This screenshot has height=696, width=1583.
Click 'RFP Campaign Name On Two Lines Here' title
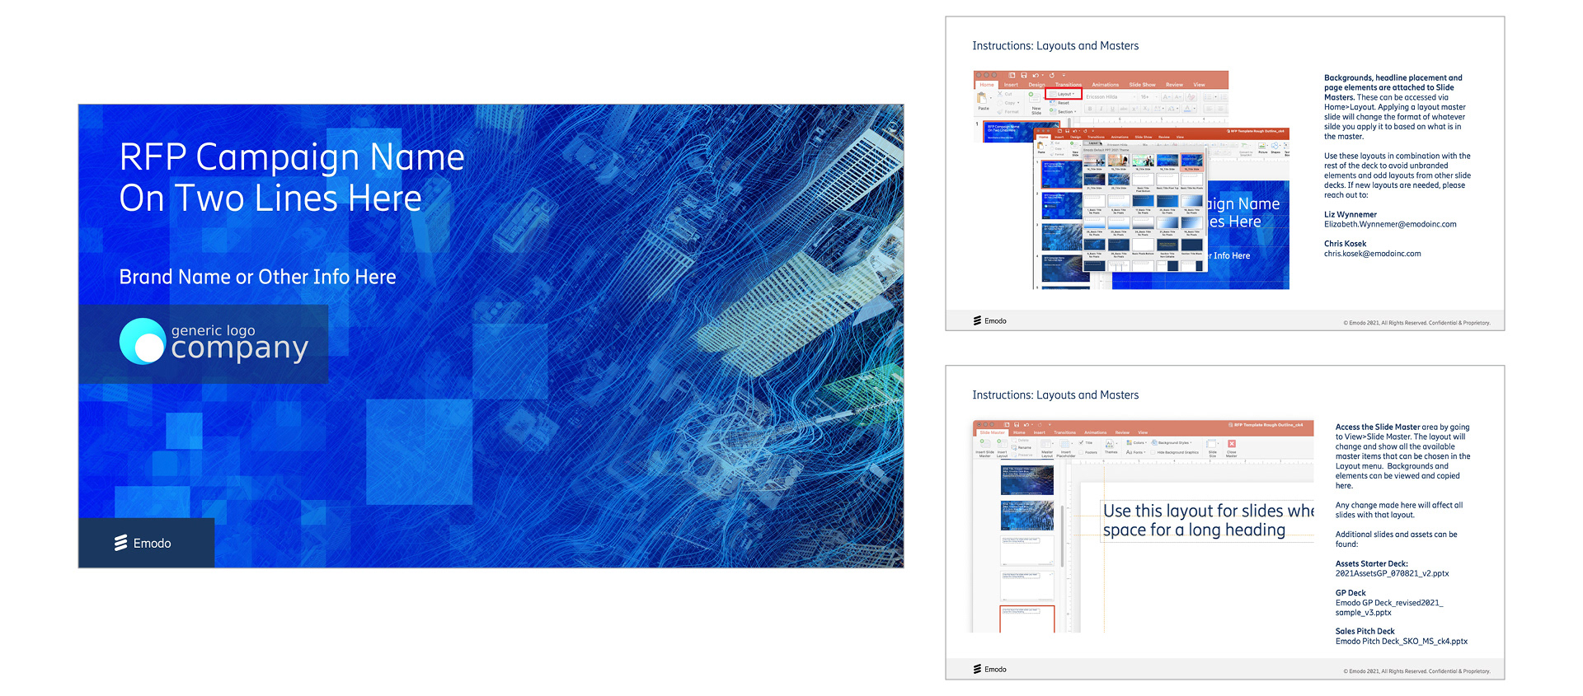coord(292,177)
